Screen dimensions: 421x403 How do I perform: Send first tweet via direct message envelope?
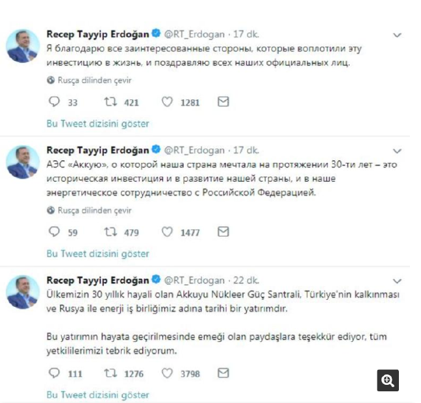point(223,102)
